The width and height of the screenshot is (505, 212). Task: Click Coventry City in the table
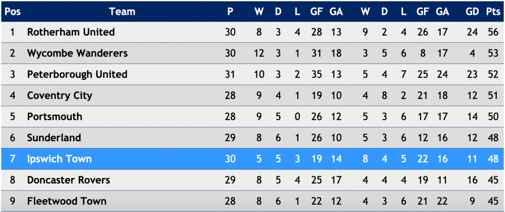tap(60, 96)
